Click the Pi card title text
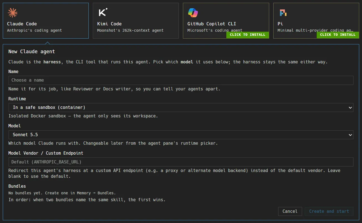 (280, 24)
